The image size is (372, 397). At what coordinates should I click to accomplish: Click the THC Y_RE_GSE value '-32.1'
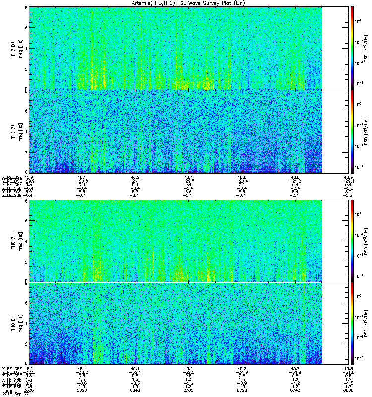[x=135, y=373]
